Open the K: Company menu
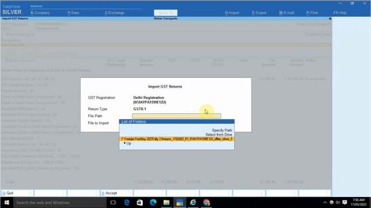The width and height of the screenshot is (371, 208). pos(40,13)
